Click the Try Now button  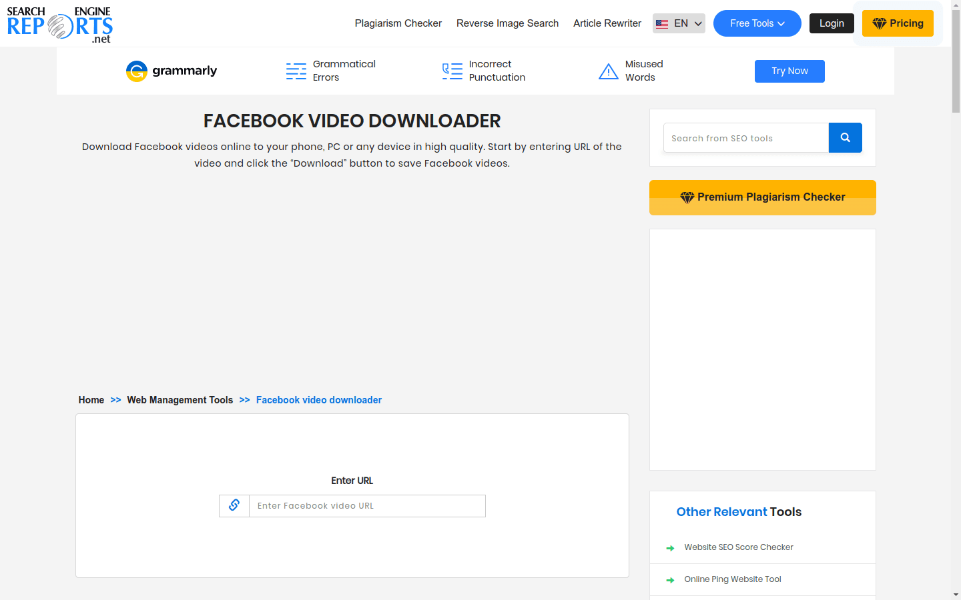[789, 71]
